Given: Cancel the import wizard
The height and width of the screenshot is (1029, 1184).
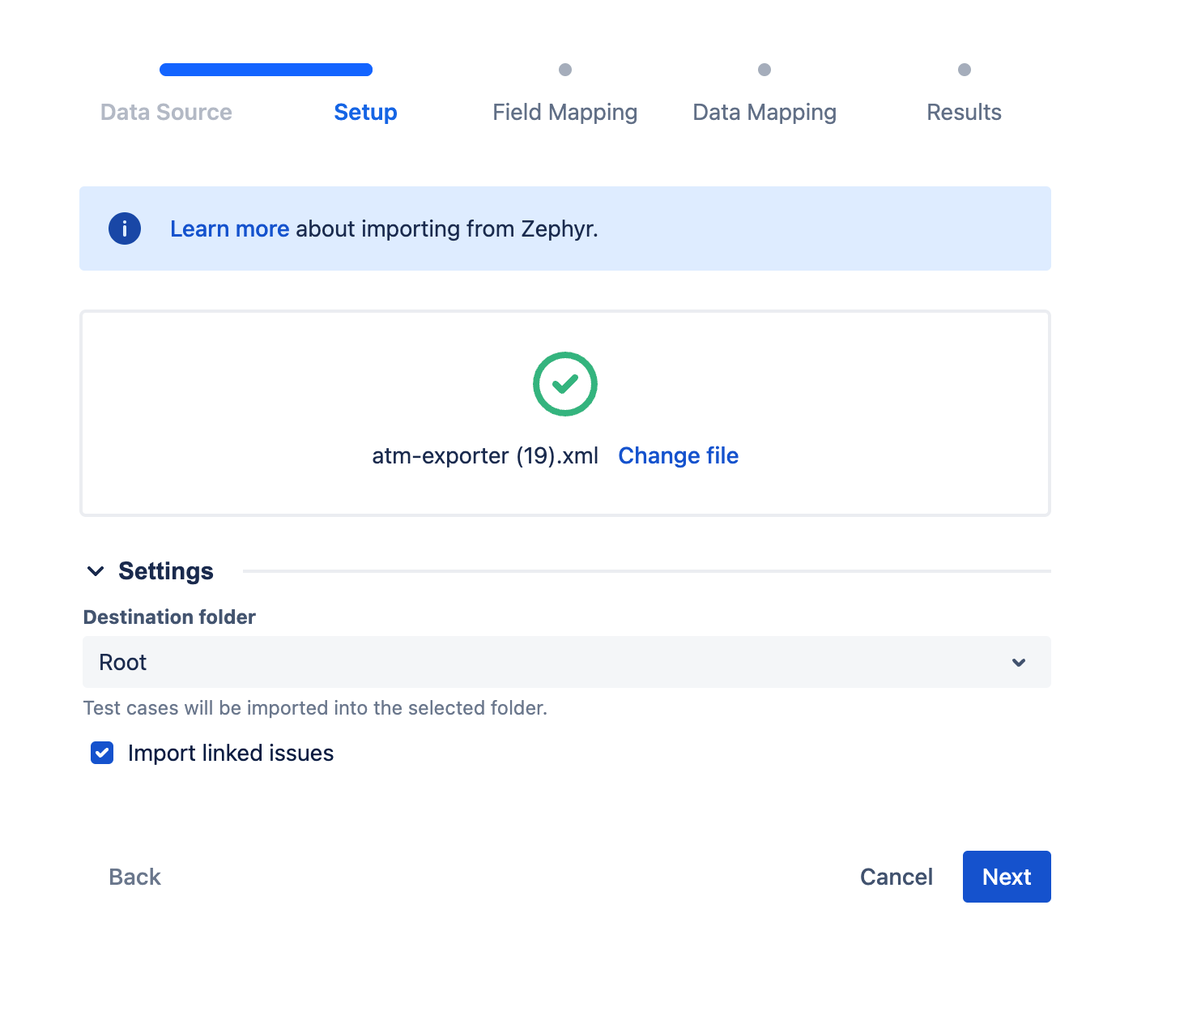Looking at the screenshot, I should point(896,877).
